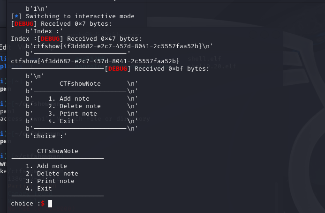This screenshot has width=325, height=213.
Task: Click the terminal cursor block after the prompt
Action: click(x=50, y=204)
